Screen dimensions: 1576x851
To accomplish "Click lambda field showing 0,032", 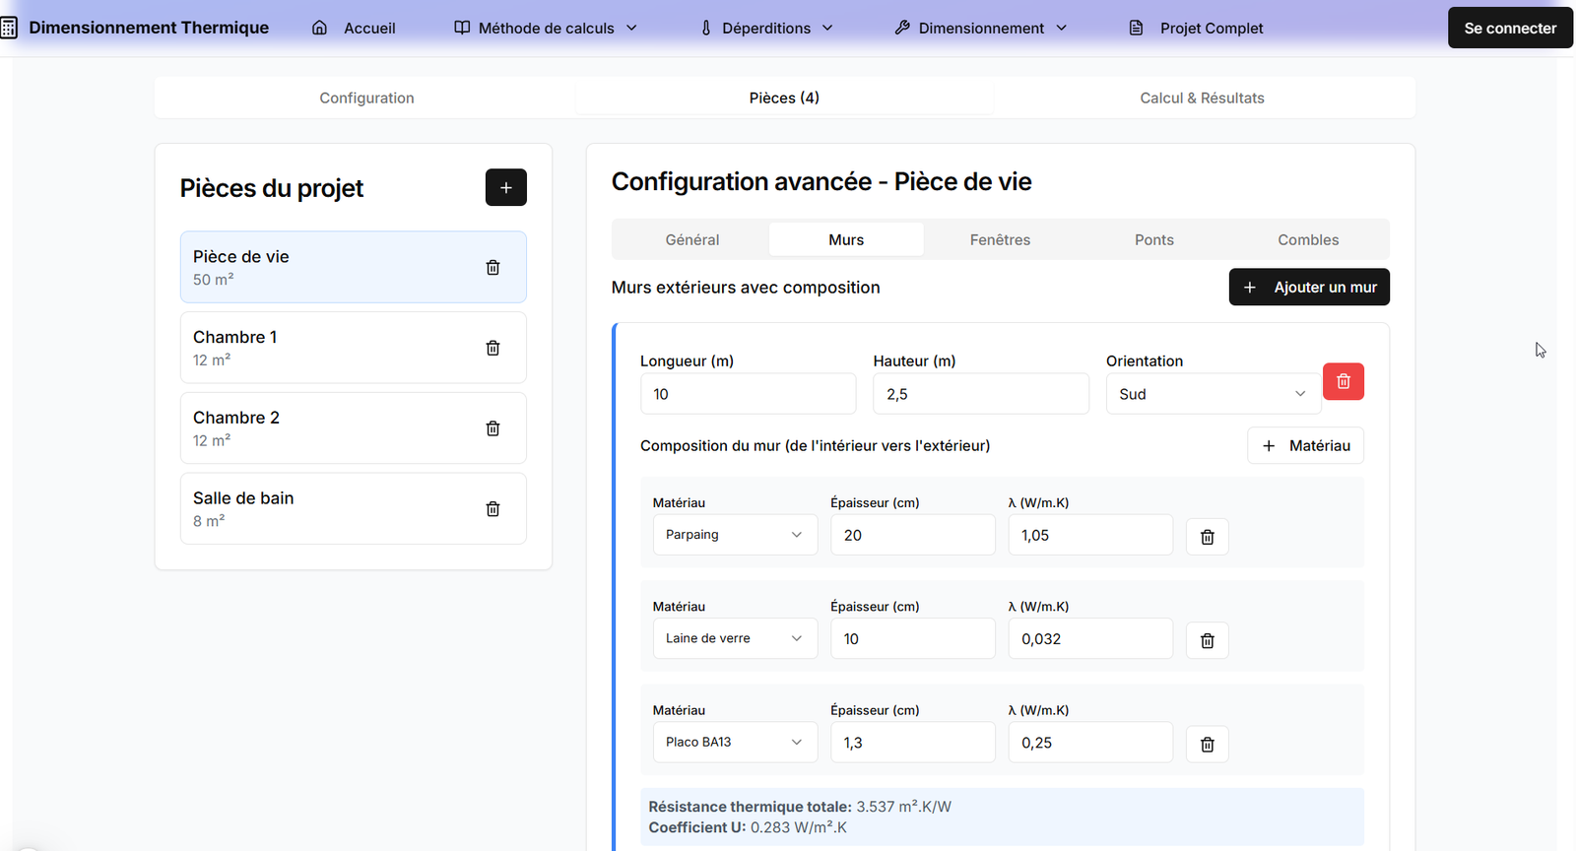I will 1090,638.
